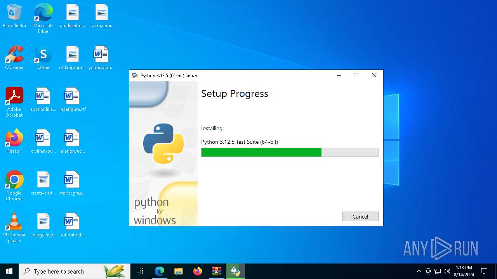Click the green installation progress bar
This screenshot has width=497, height=279.
[x=290, y=152]
